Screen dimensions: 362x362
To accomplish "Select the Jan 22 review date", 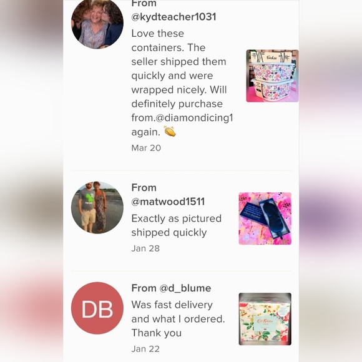I will click(145, 349).
